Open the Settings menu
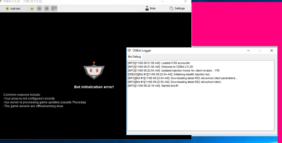Viewport: 282px width, 143px height. (x=177, y=8)
